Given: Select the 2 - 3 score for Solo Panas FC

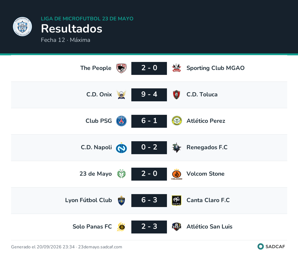Looking at the screenshot, I should coord(149,227).
